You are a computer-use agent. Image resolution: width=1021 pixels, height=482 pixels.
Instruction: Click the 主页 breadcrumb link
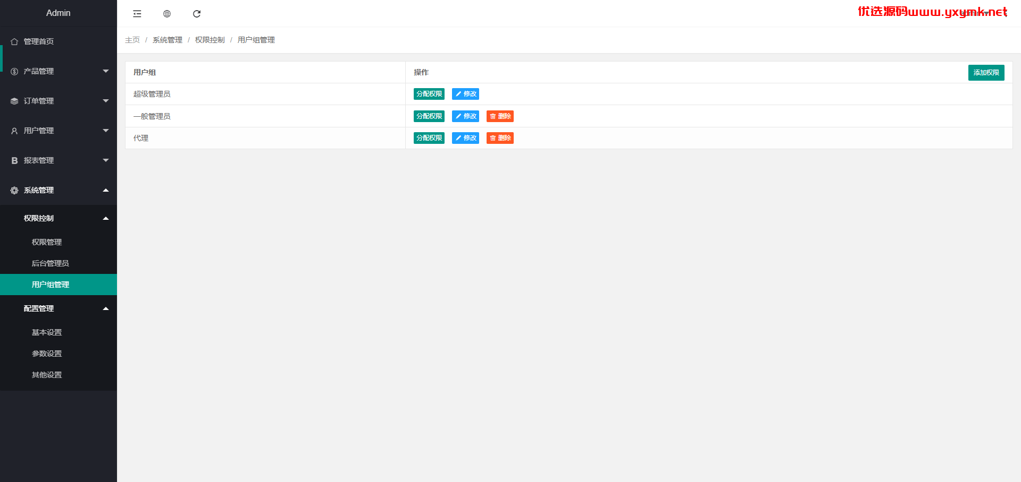pos(132,40)
